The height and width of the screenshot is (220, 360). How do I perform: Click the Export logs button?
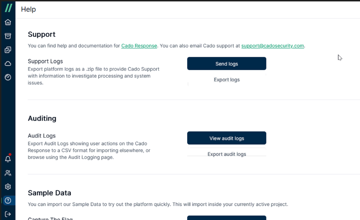tap(227, 80)
